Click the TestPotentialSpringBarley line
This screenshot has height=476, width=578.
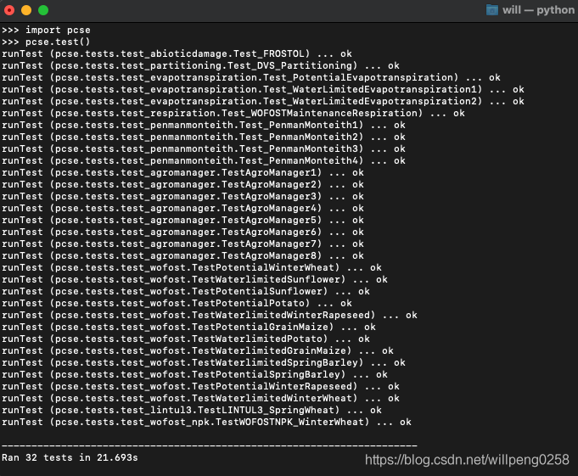point(194,374)
